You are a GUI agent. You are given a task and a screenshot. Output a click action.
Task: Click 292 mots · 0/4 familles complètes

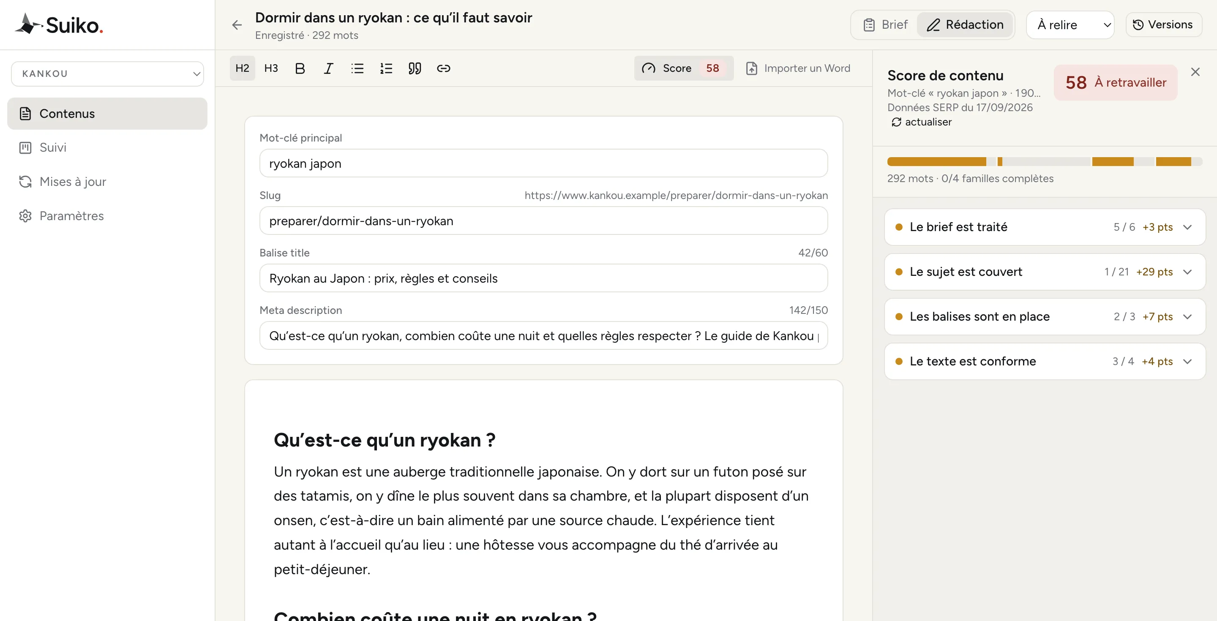[x=970, y=179]
